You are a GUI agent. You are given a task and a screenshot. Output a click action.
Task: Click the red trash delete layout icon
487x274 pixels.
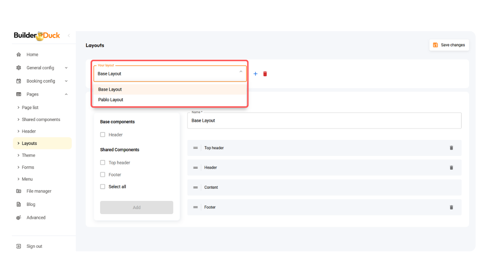(x=265, y=74)
